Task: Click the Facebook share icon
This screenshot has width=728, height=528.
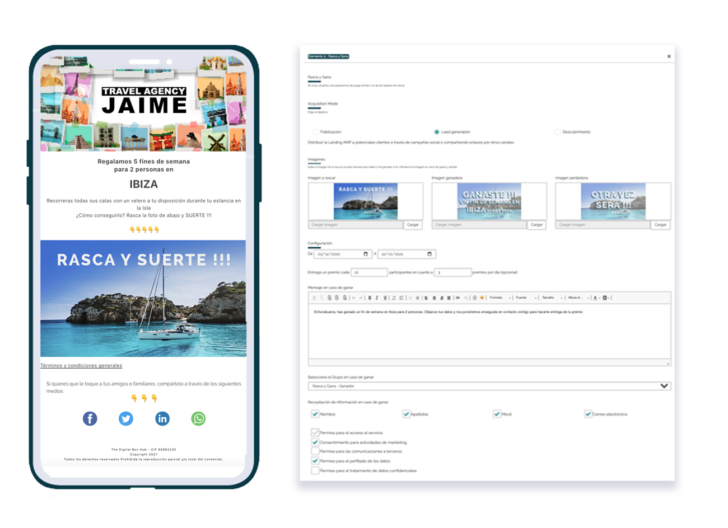Action: [x=90, y=418]
